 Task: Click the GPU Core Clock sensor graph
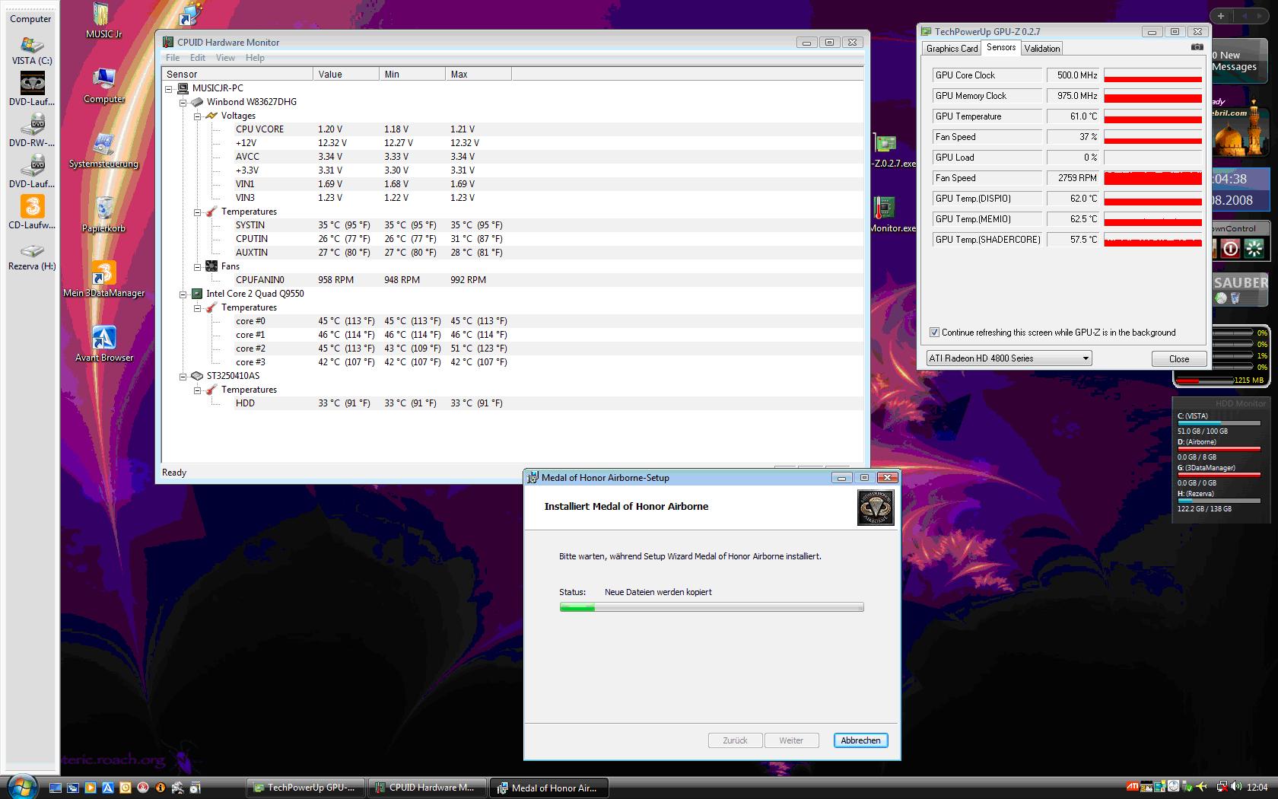coord(1152,75)
